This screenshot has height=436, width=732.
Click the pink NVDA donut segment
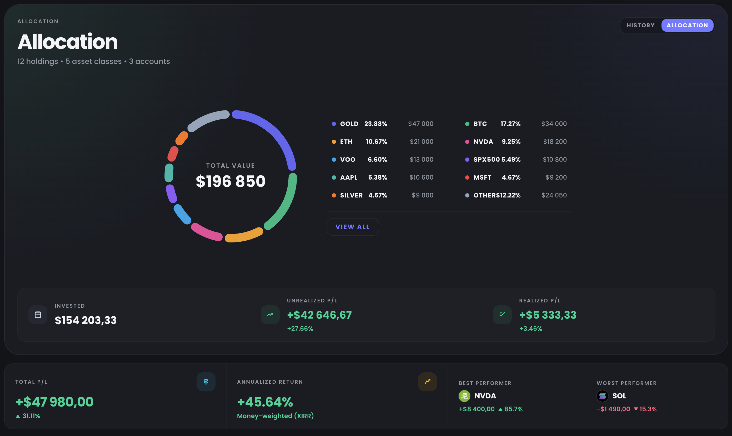point(206,233)
